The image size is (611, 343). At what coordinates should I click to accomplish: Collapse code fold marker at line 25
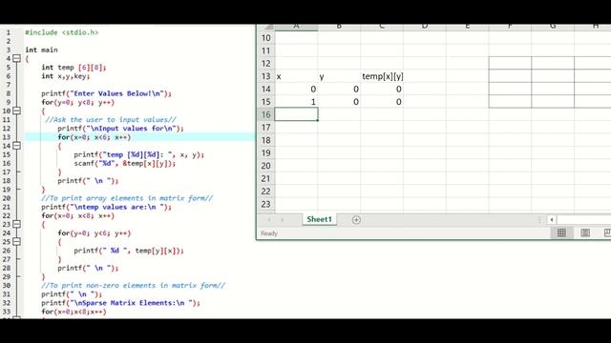point(17,241)
